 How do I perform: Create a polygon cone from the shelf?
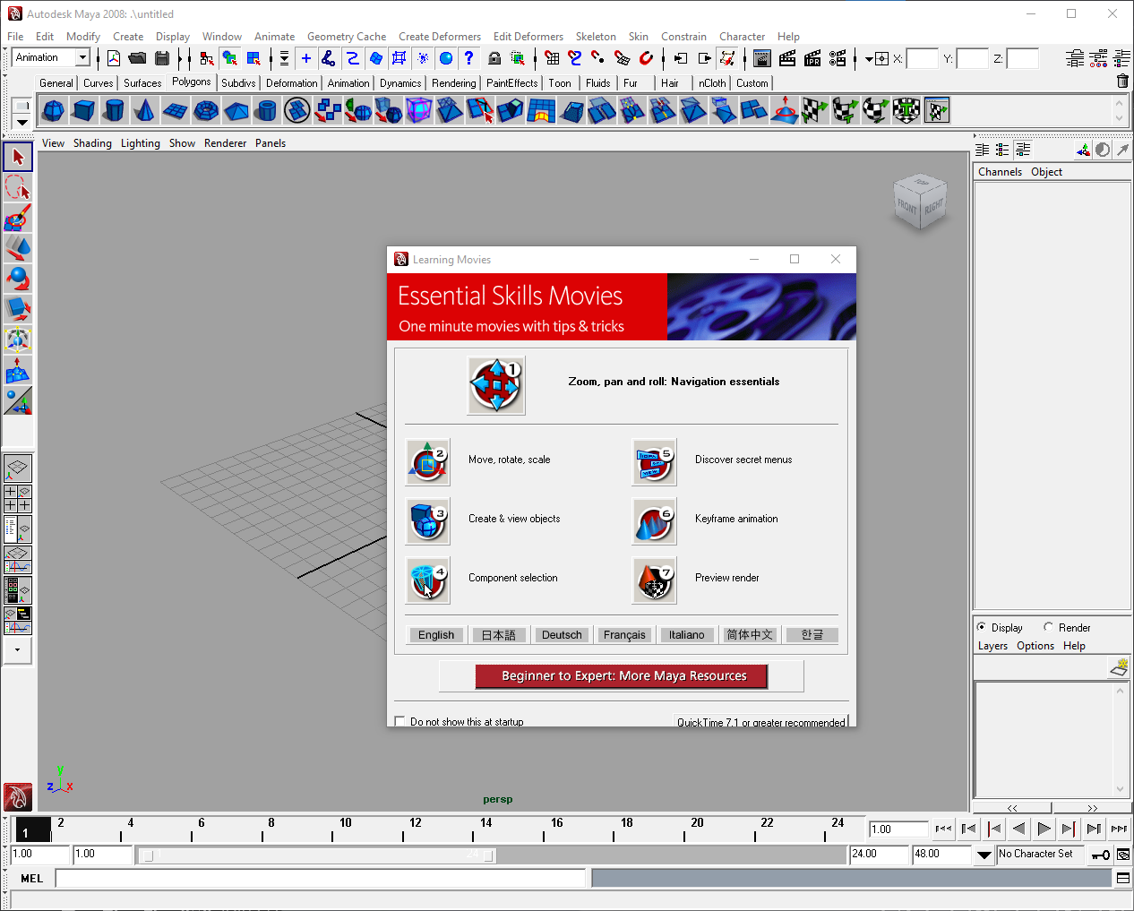coord(145,110)
